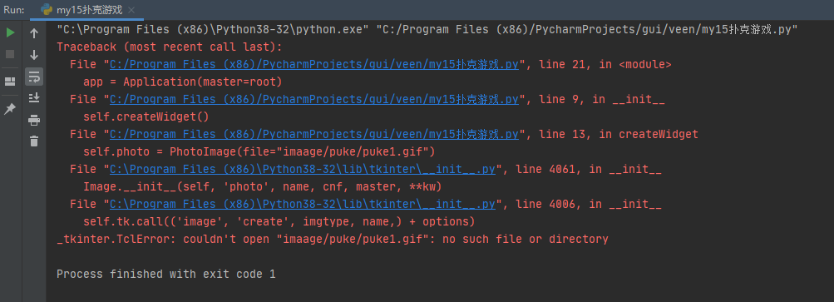Screen dimensions: 834x302
Task: Open tkinter __init__.py link at line 4061
Action: click(303, 170)
